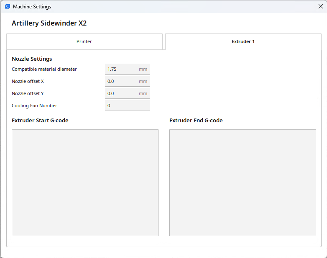
Task: Click inside Extruder End G-code text box
Action: pos(243,183)
